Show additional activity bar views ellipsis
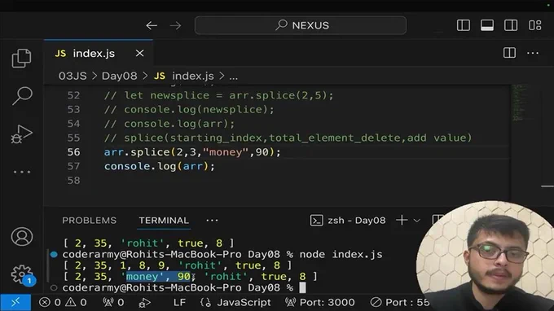 pos(22,172)
